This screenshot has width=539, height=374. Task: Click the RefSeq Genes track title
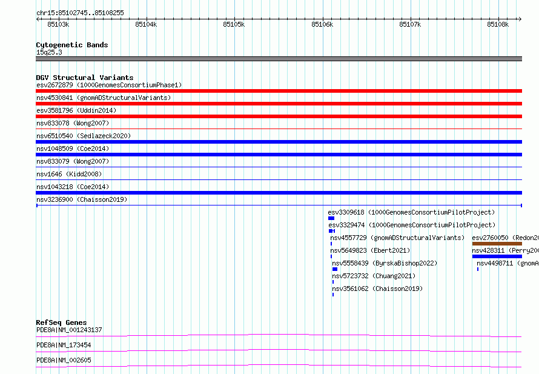pyautogui.click(x=61, y=322)
